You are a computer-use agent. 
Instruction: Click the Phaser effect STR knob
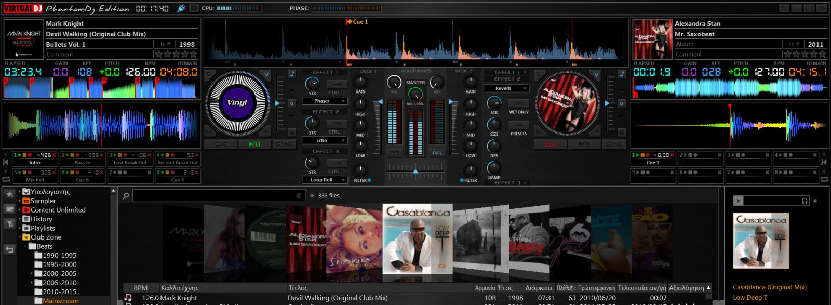tap(312, 83)
